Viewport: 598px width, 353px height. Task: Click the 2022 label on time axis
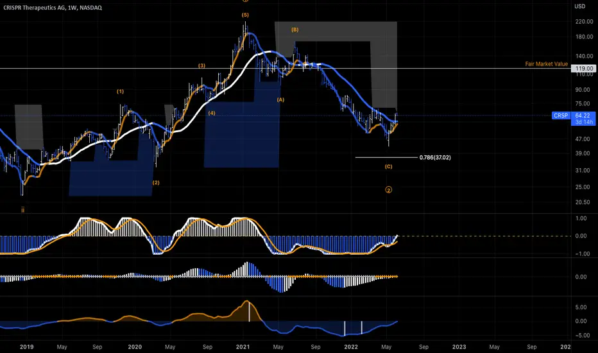pyautogui.click(x=351, y=347)
